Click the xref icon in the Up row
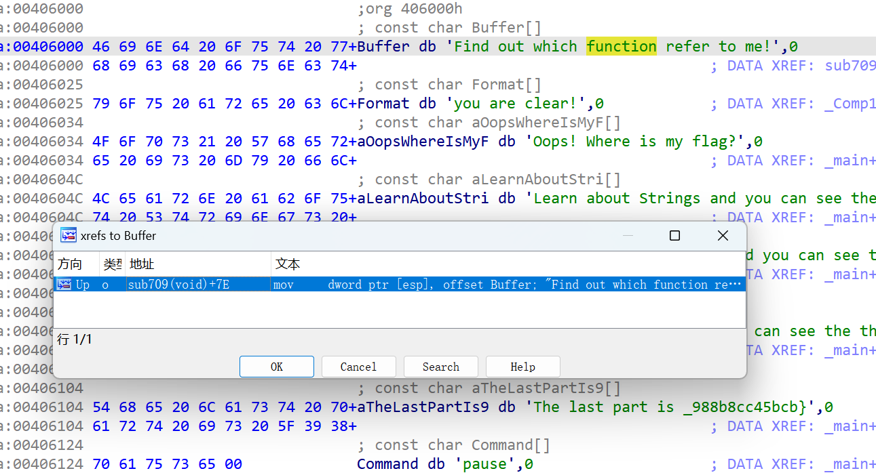Viewport: 876px width, 473px height. (64, 285)
